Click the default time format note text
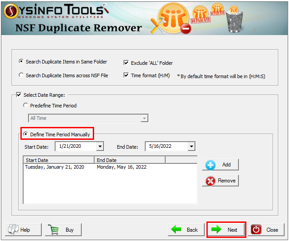The height and width of the screenshot is (241, 289). coord(221,76)
